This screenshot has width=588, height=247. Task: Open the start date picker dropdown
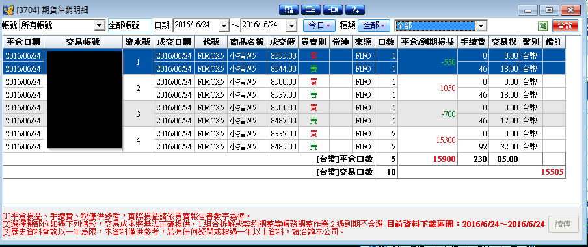224,25
